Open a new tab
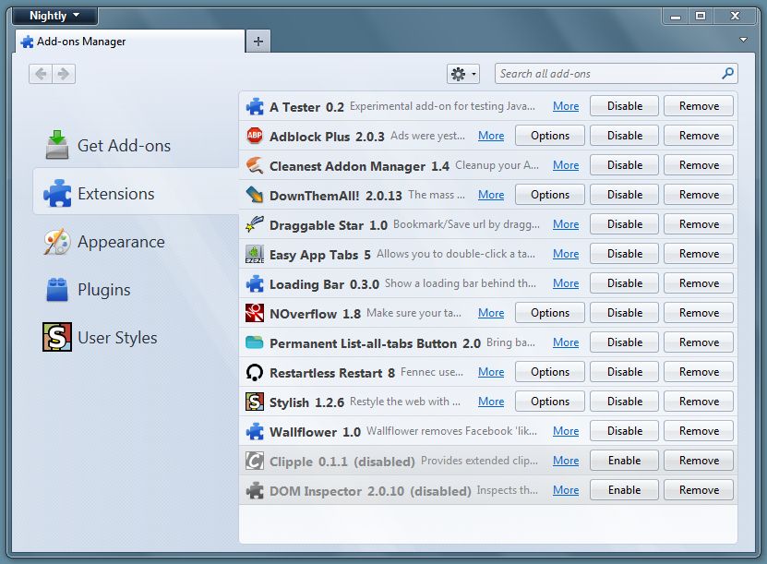The image size is (767, 564). [x=258, y=41]
